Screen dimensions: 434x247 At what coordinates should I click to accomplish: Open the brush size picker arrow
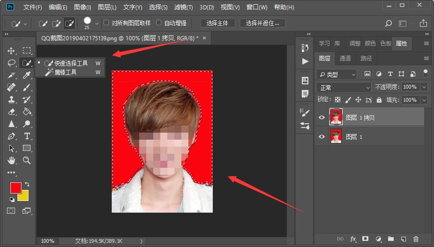point(97,23)
